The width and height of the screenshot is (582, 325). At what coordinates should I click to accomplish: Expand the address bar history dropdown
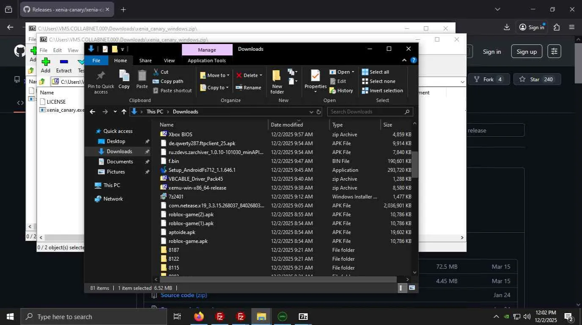pyautogui.click(x=311, y=112)
